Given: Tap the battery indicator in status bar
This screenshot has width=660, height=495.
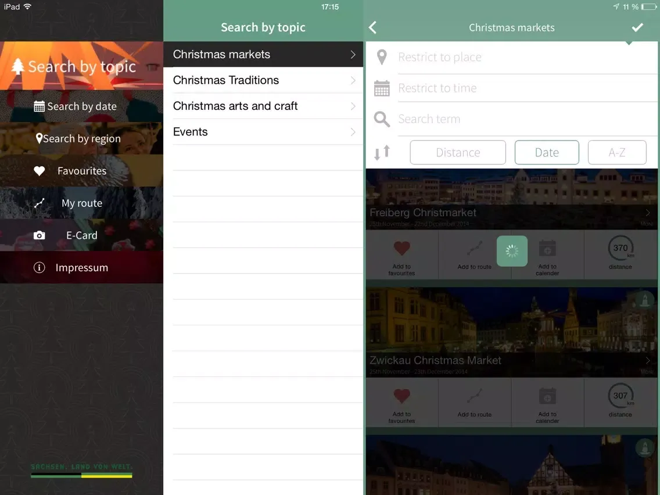Looking at the screenshot, I should 648,7.
